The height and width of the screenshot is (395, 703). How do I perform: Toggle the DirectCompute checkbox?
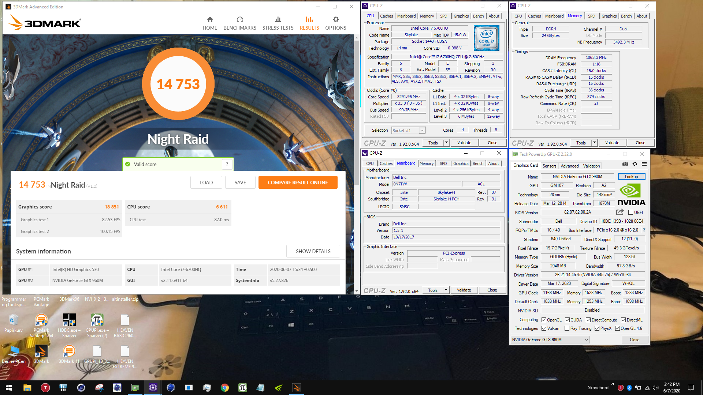[588, 320]
